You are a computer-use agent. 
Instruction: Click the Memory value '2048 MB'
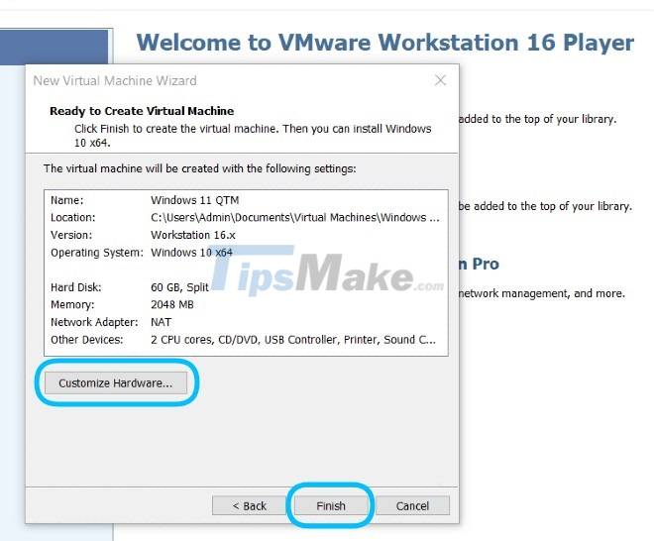coord(171,305)
